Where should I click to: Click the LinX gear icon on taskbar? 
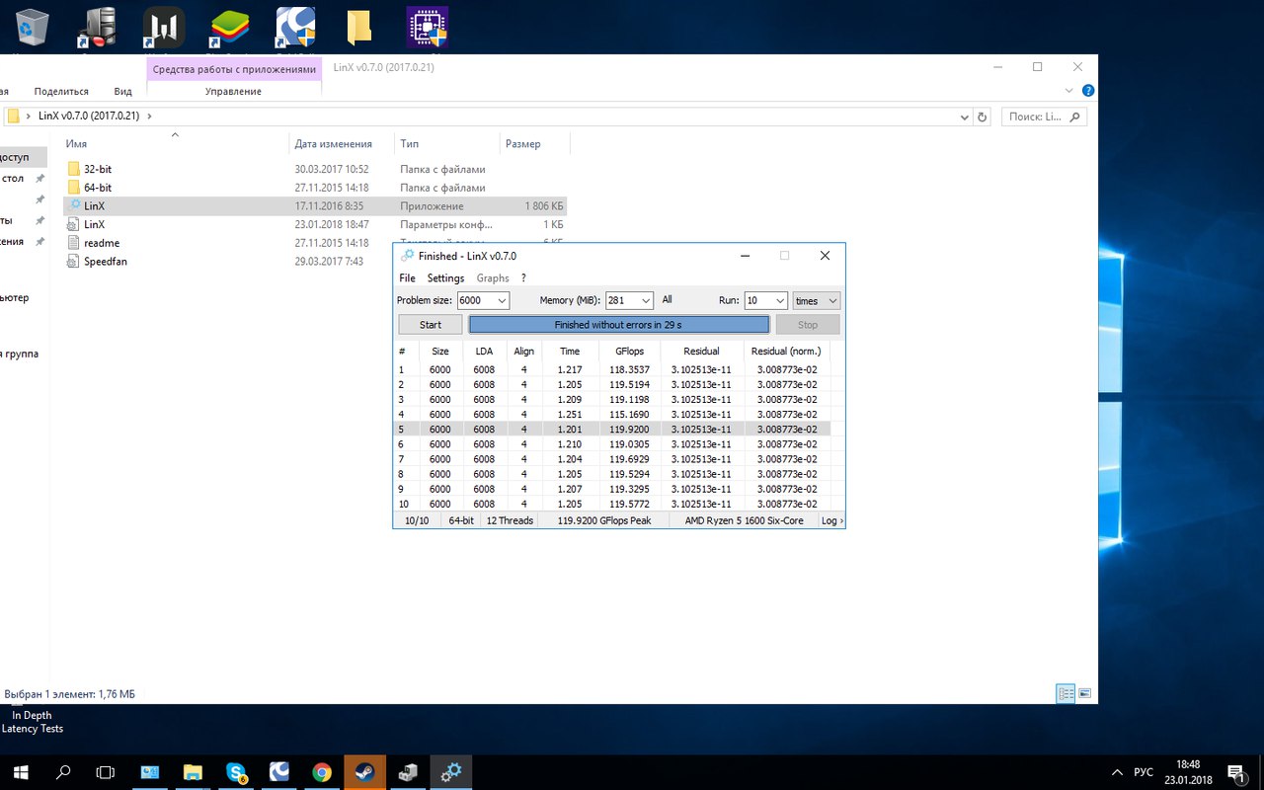click(450, 772)
